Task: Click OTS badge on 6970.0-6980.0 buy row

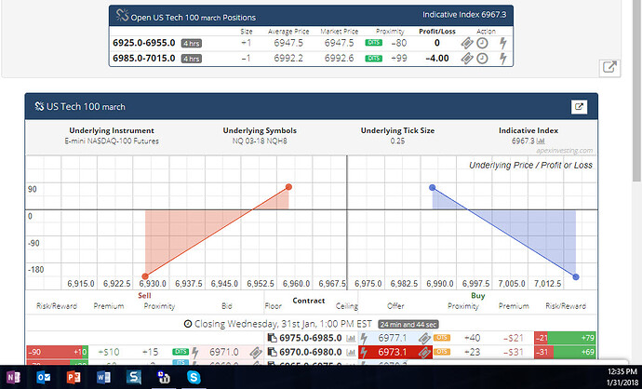Action: coord(442,352)
